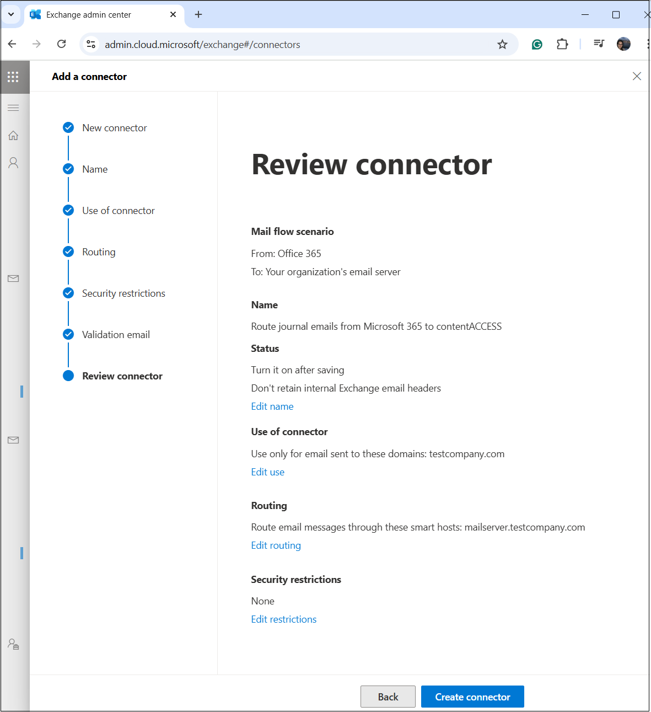Click Edit routing link

click(x=276, y=545)
